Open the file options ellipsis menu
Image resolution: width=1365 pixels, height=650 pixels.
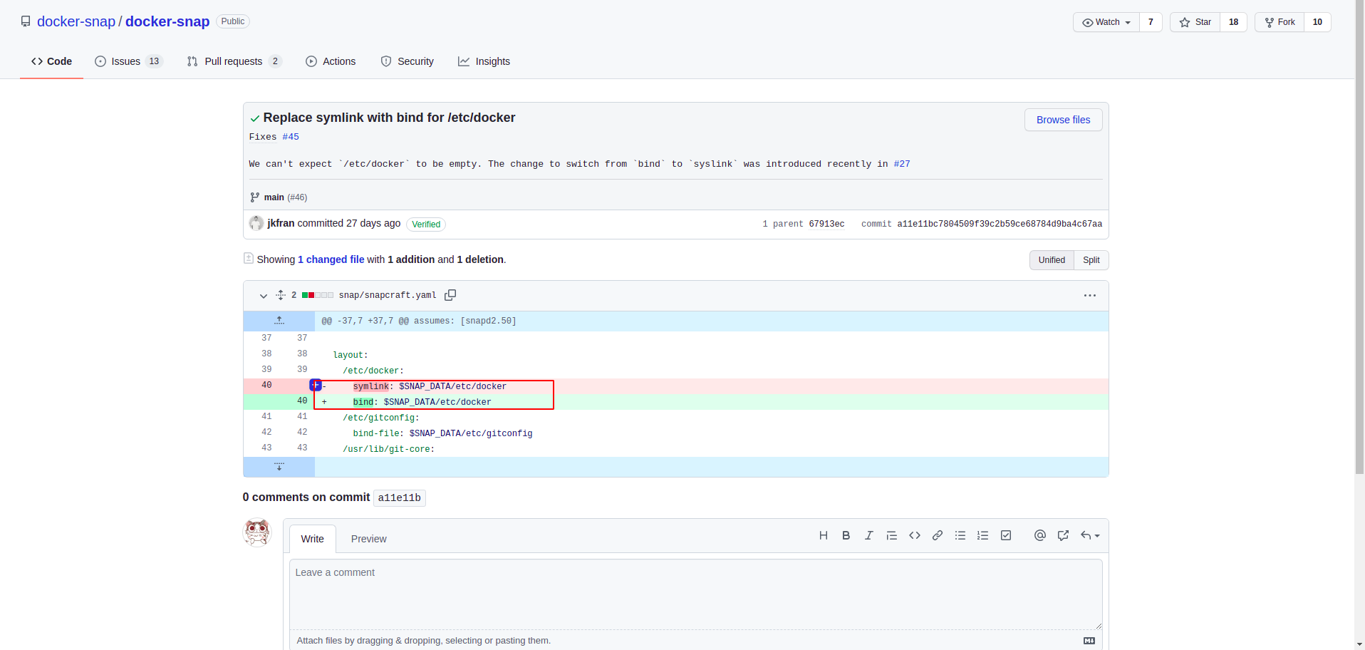point(1090,295)
